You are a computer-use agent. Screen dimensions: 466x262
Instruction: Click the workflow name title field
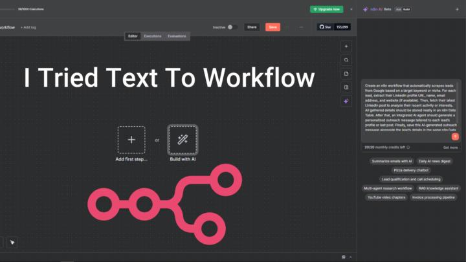7,27
